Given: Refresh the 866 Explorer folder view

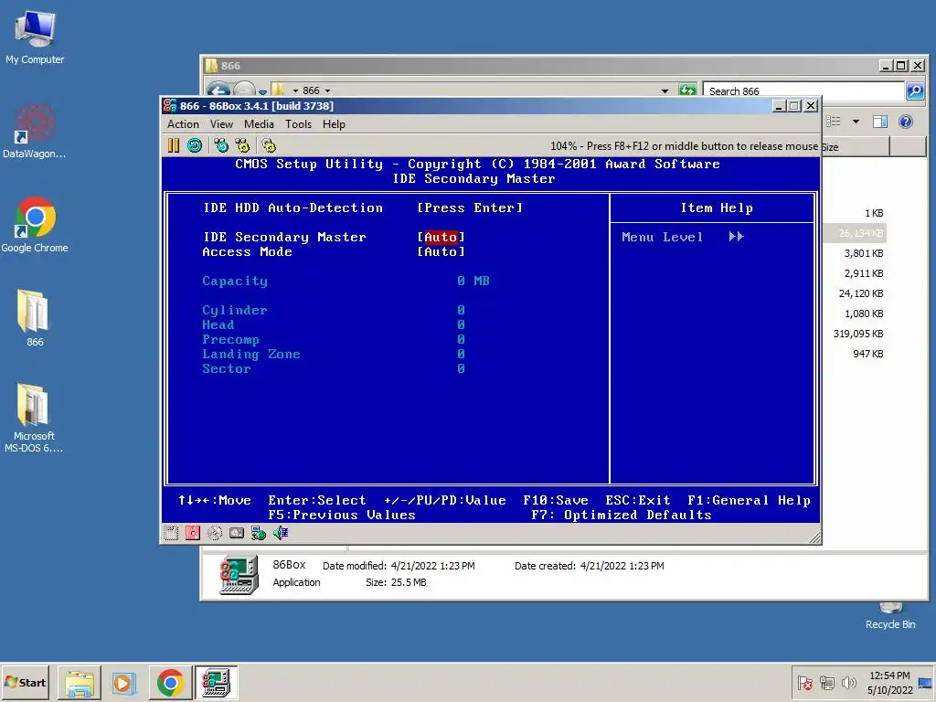Looking at the screenshot, I should point(687,90).
